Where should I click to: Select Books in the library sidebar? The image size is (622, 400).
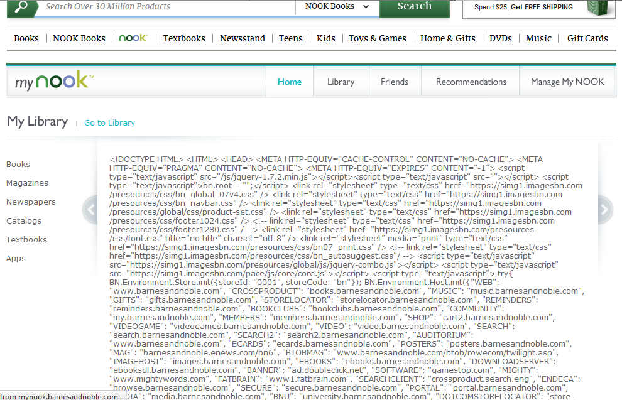(x=18, y=164)
